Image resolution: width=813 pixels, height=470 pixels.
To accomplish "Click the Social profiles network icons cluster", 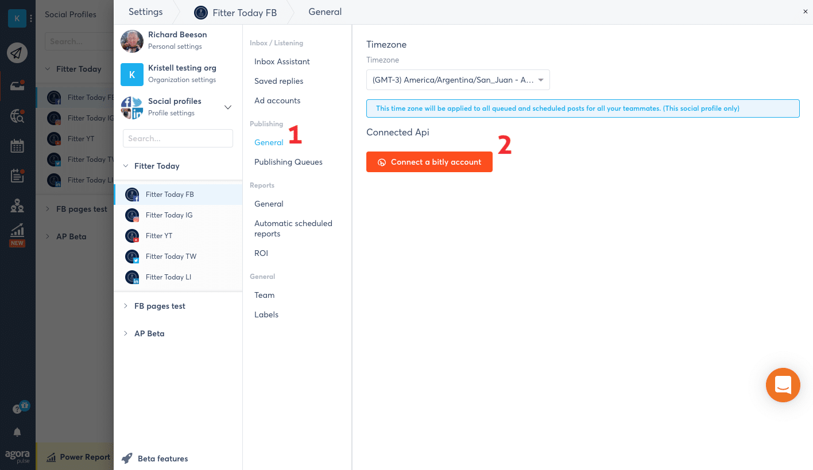I will pyautogui.click(x=132, y=107).
